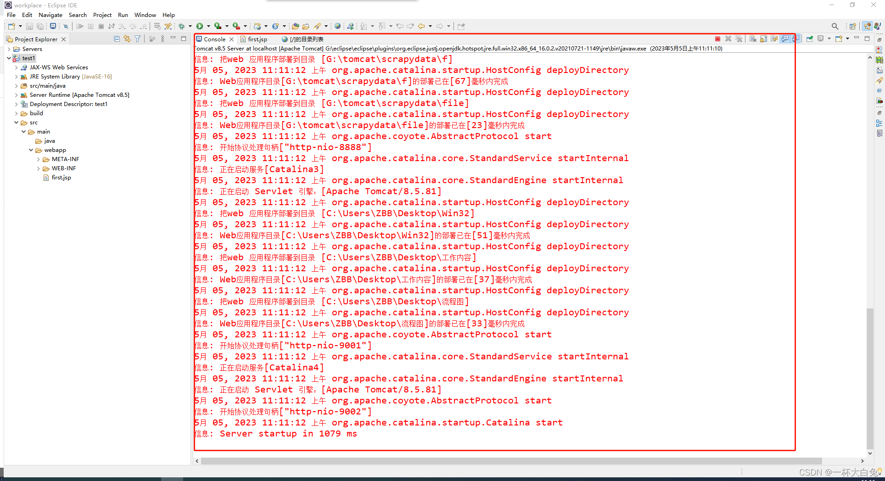This screenshot has width=885, height=481.
Task: Select Deployment Descriptor: test1
Action: [68, 104]
